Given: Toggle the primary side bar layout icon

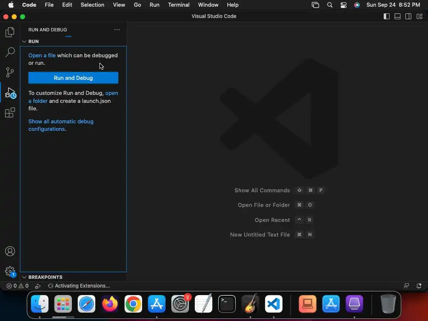Looking at the screenshot, I should pyautogui.click(x=387, y=16).
